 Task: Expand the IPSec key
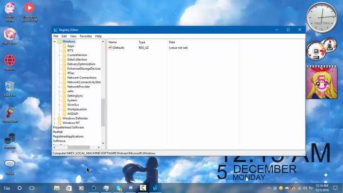point(59,73)
